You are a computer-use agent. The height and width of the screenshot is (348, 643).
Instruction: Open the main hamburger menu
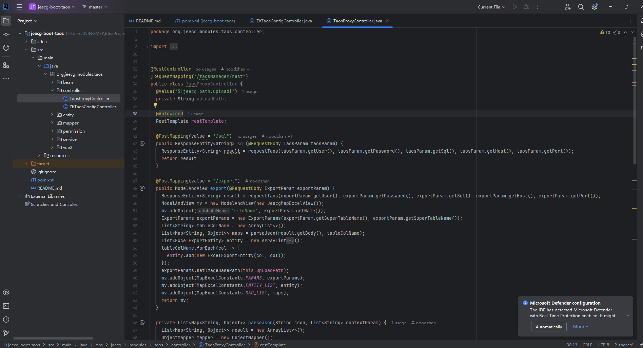point(19,7)
